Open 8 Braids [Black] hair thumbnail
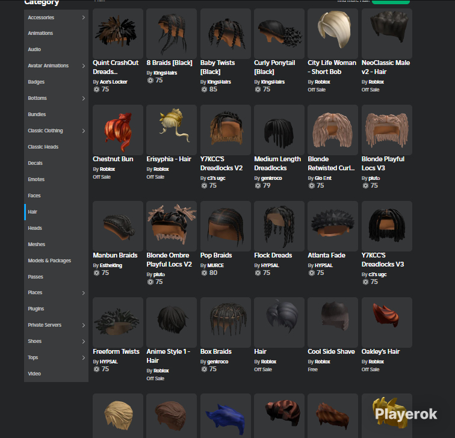This screenshot has width=455, height=438. 172,34
